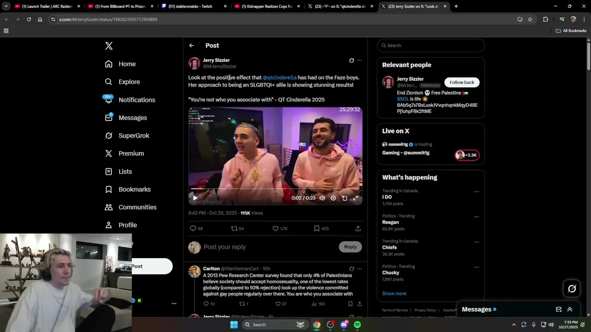591x332 pixels.
Task: Open more options on Jerry Sizzler's post
Action: coord(360,60)
